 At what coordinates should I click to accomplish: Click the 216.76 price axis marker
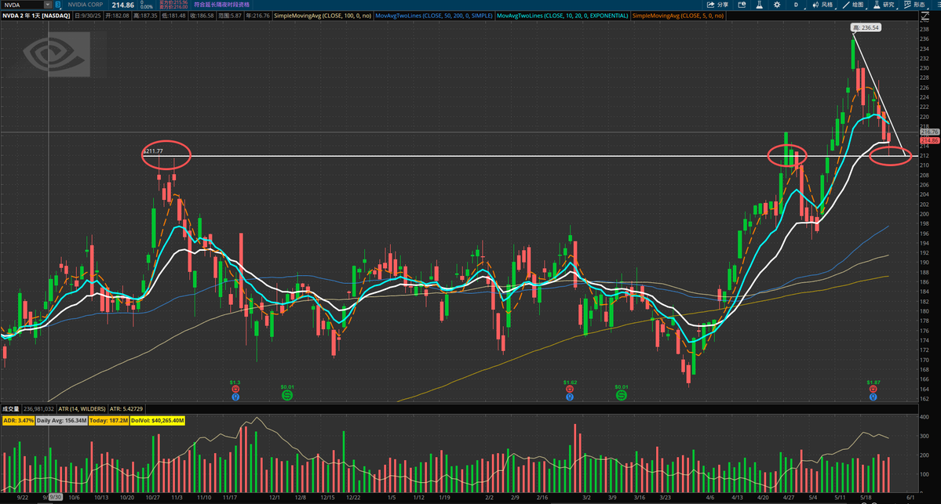coord(929,132)
